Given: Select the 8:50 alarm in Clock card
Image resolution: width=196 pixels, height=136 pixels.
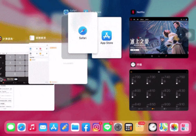Looking at the screenshot, I should (x=151, y=105).
